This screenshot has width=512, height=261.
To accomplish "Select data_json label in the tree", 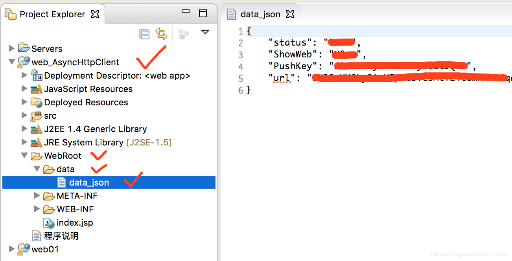I will (89, 182).
